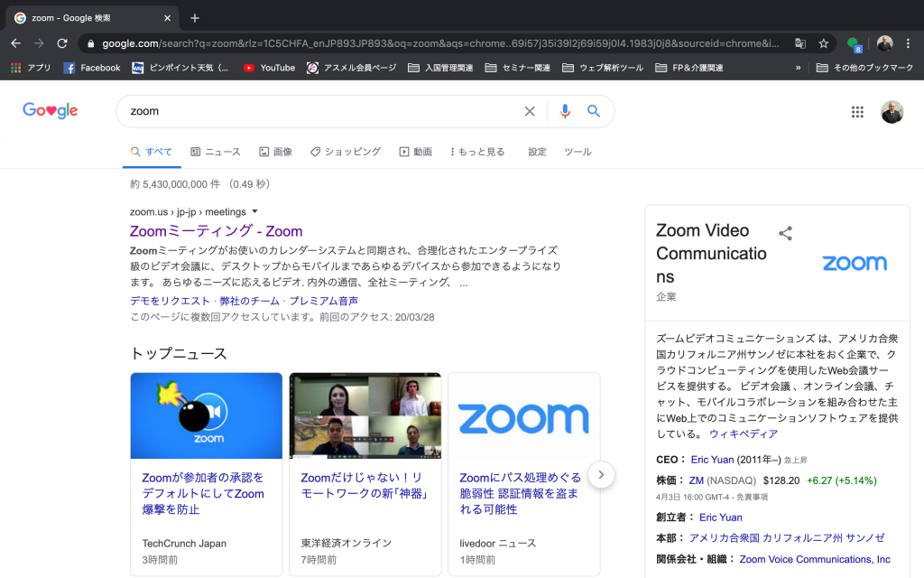This screenshot has height=578, width=924.
Task: Open Google account avatar on page
Action: [x=892, y=111]
